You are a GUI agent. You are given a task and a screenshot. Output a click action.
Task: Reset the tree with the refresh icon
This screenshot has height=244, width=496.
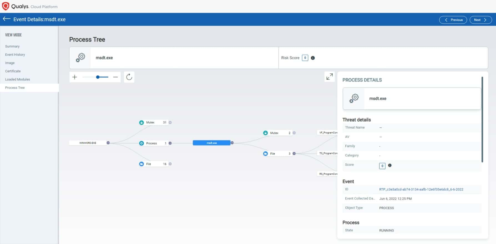(129, 77)
